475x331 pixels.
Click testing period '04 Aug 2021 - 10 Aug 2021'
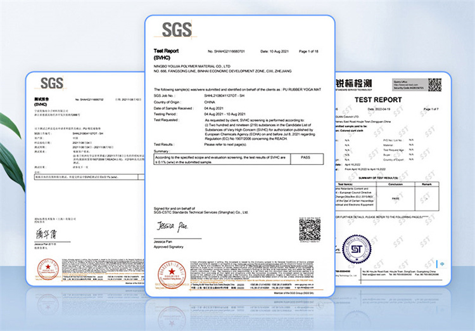(225, 114)
